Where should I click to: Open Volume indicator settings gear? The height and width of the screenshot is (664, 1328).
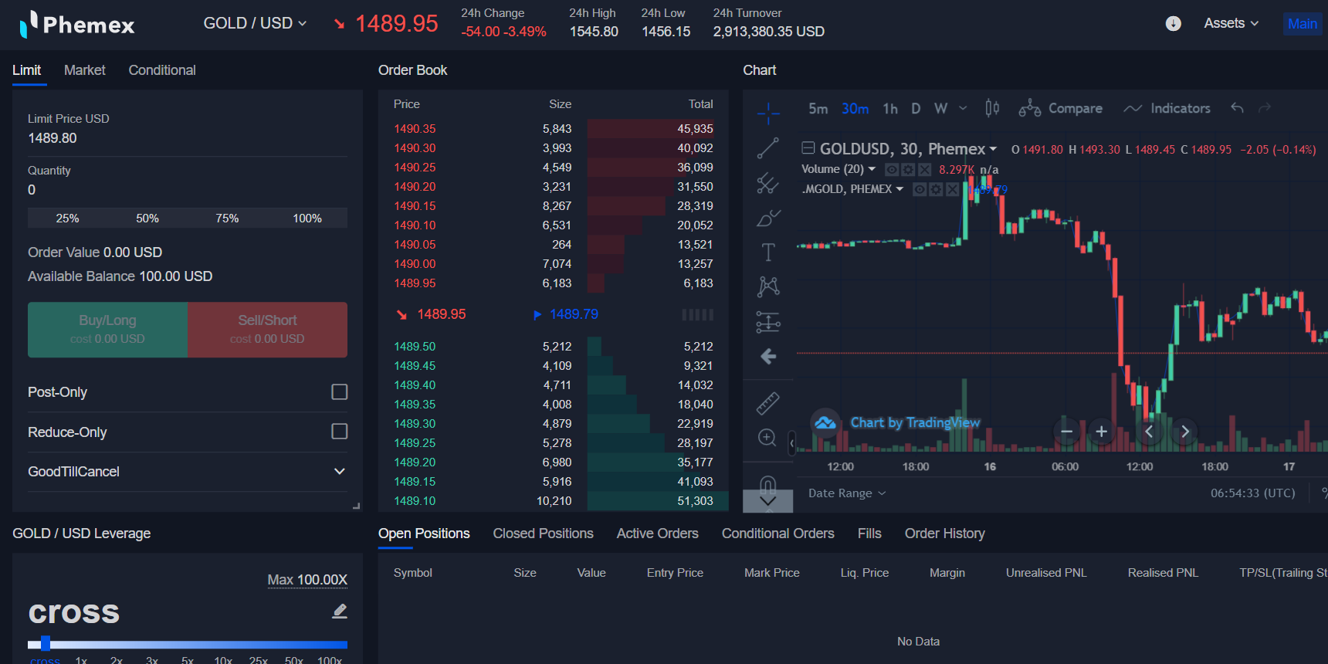click(908, 170)
